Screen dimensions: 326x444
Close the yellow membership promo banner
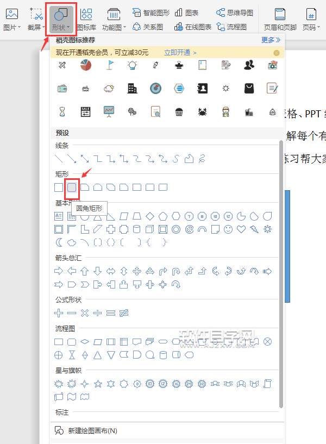(x=277, y=53)
